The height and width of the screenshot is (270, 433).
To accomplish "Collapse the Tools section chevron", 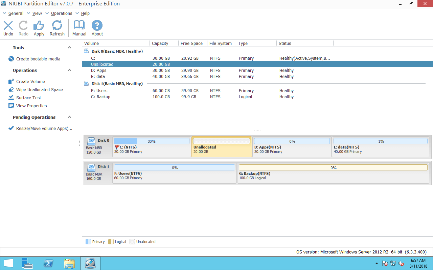I will 70,48.
